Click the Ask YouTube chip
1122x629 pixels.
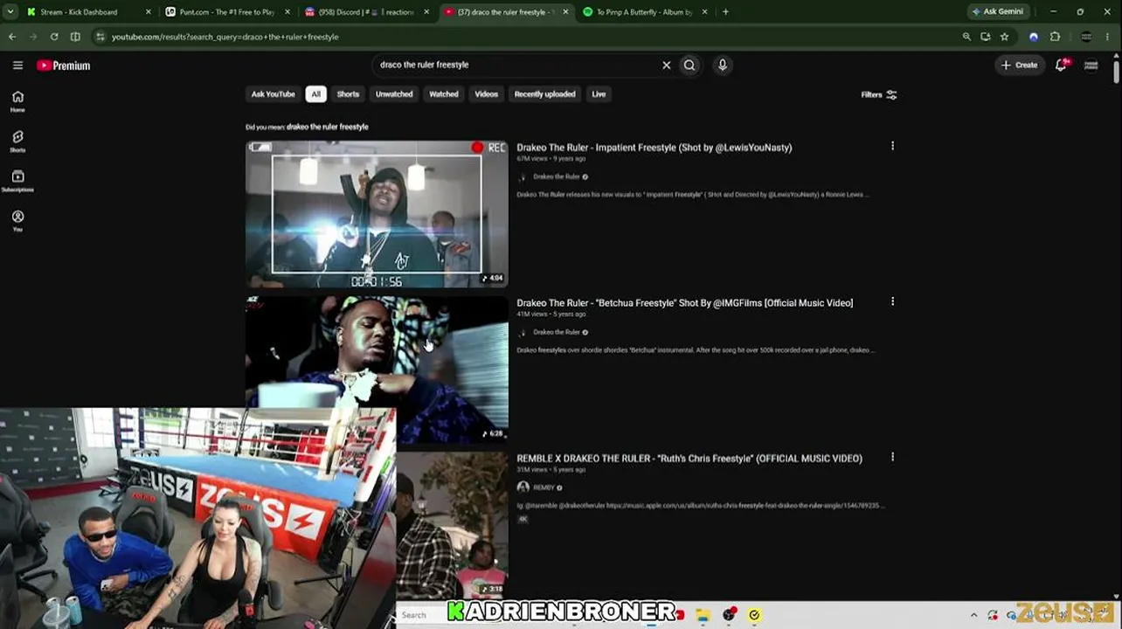274,94
